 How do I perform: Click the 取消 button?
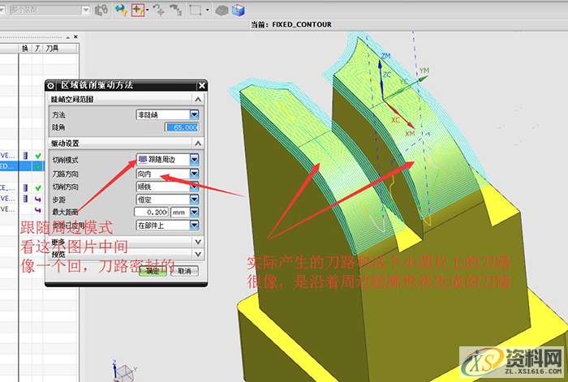click(184, 272)
